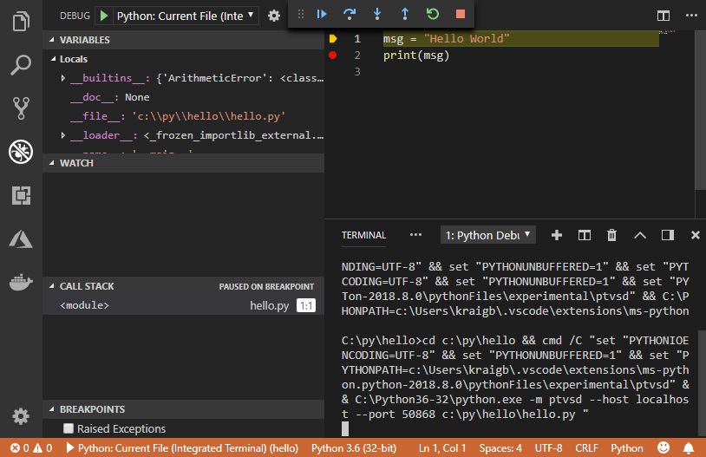Select the Debug view icon
The width and height of the screenshot is (706, 457).
pyautogui.click(x=21, y=151)
